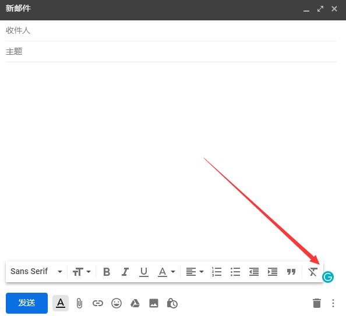
Task: Increase the indent level
Action: [x=273, y=272]
